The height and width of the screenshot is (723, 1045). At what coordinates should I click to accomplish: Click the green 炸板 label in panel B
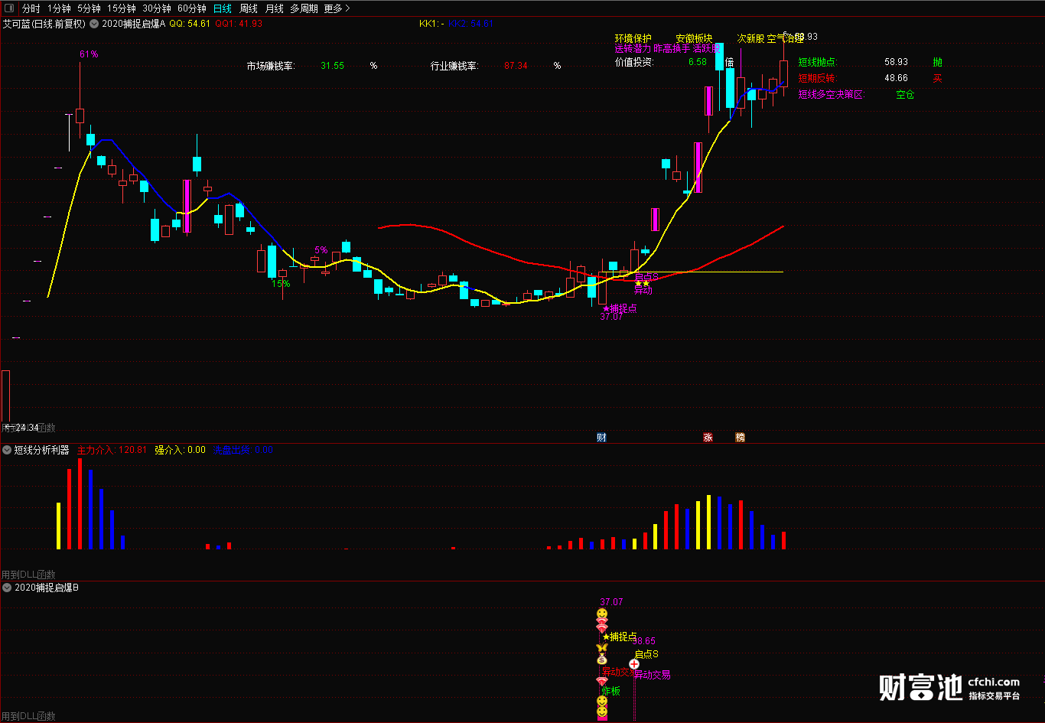(610, 691)
